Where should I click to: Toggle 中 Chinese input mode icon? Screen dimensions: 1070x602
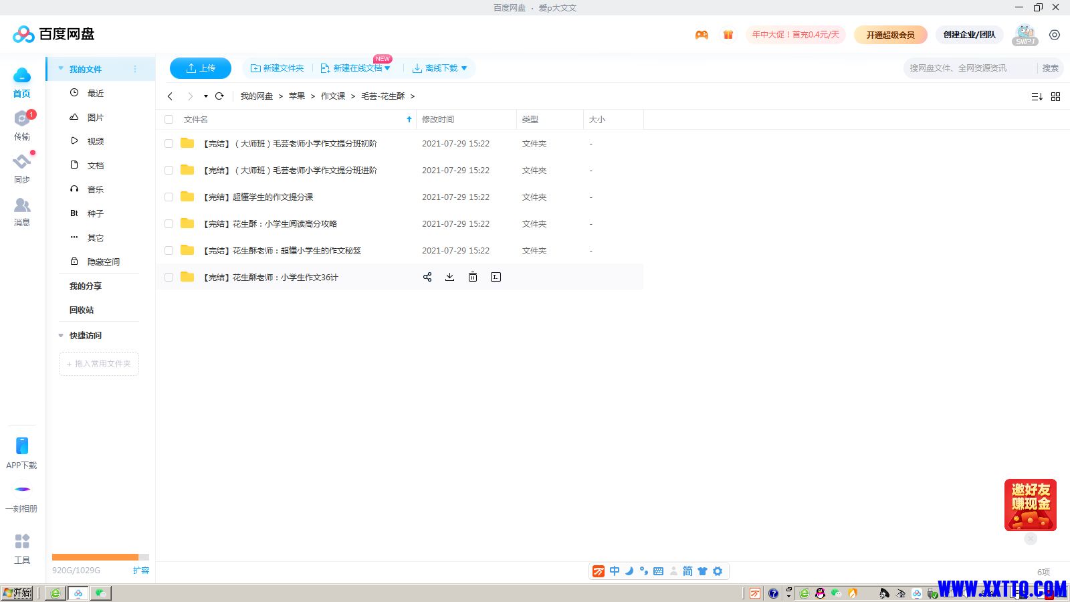pyautogui.click(x=615, y=571)
